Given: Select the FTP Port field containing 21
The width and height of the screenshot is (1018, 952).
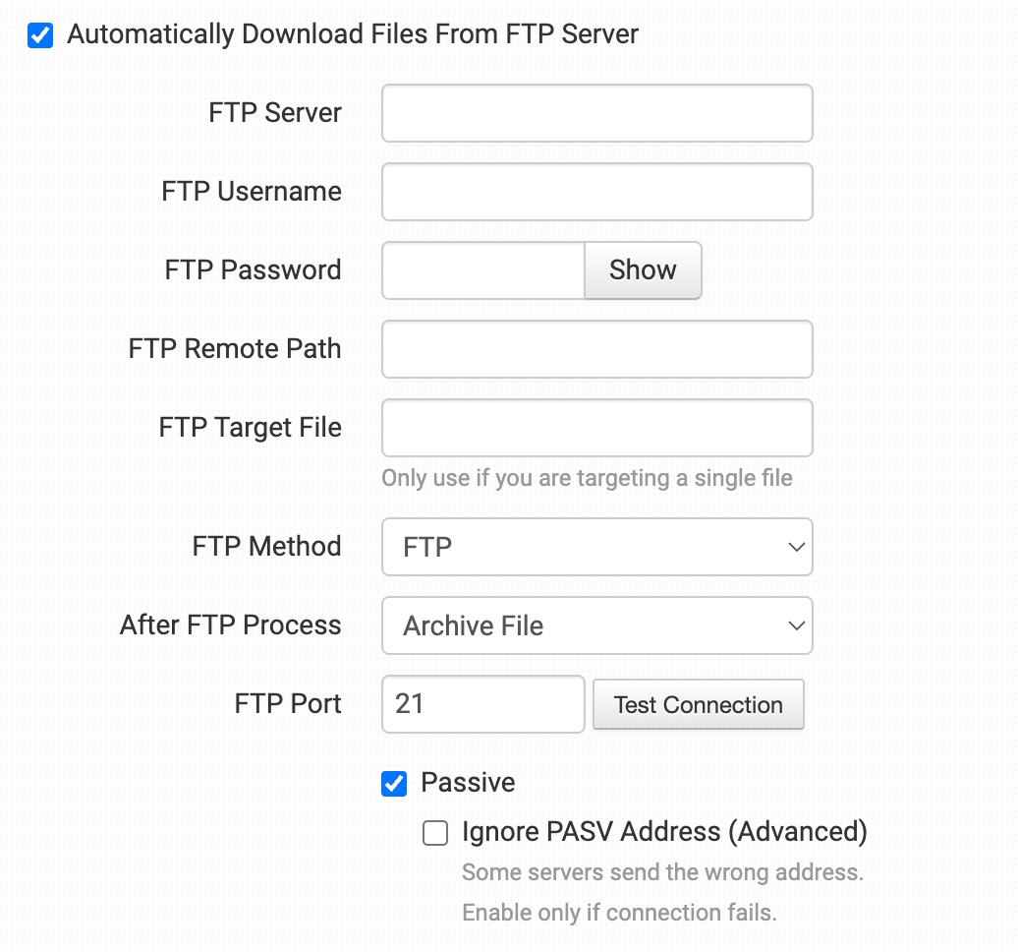Looking at the screenshot, I should coord(483,704).
